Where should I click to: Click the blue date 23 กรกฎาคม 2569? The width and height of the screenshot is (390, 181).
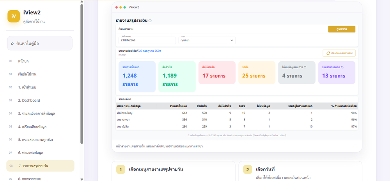(150, 51)
